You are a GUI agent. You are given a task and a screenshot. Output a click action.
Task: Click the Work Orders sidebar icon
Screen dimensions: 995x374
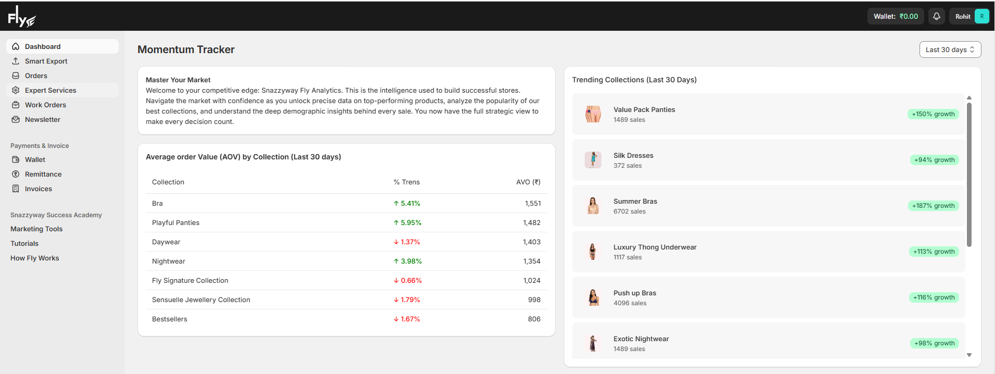click(16, 105)
